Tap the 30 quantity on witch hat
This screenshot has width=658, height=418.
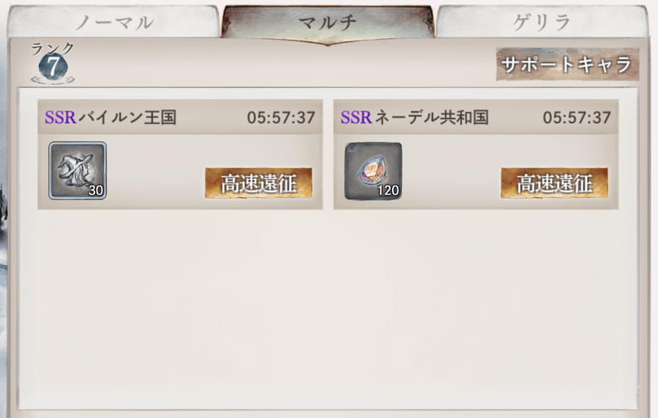[96, 191]
